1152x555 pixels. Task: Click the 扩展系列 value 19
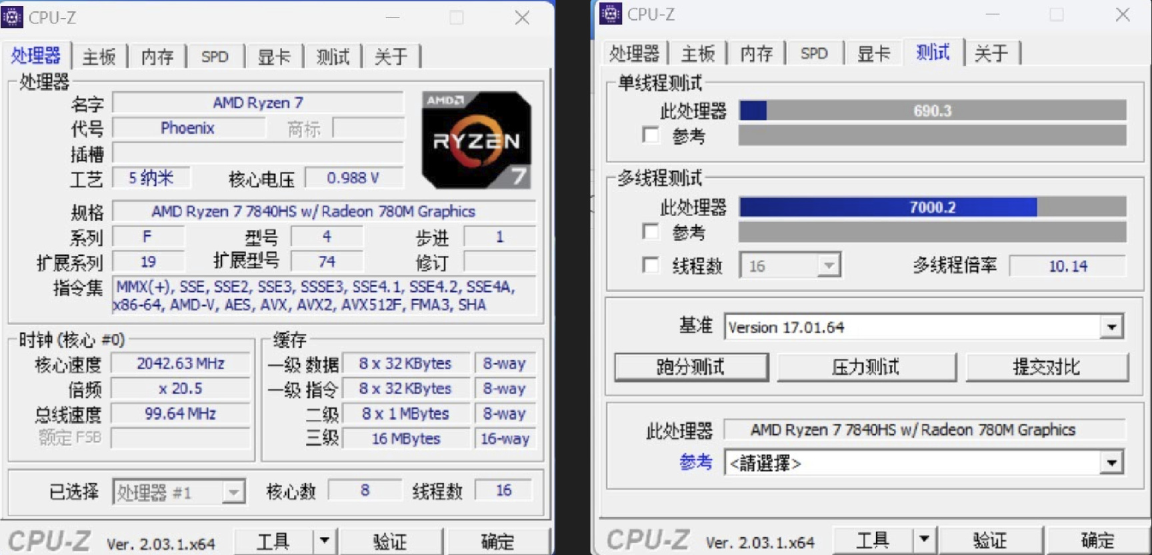[x=148, y=261]
